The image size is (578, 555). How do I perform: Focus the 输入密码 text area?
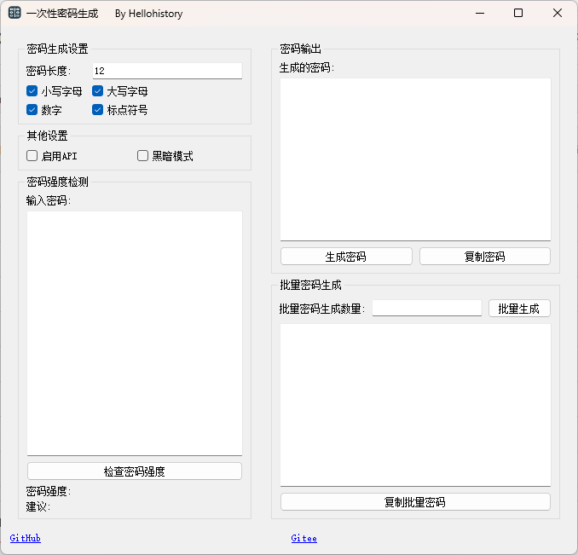coord(135,332)
